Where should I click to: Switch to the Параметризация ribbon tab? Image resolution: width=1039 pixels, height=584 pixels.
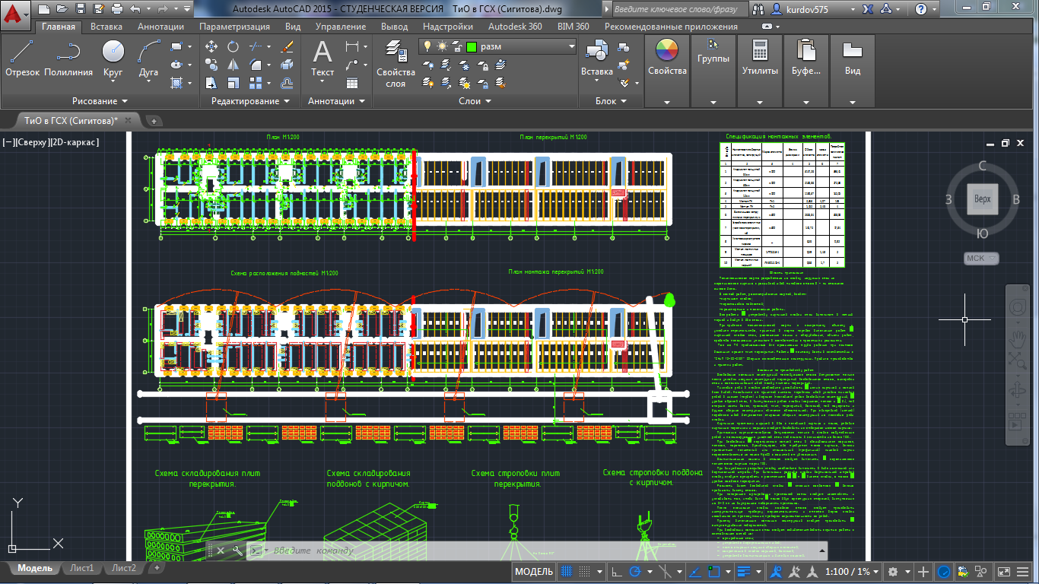tap(234, 26)
